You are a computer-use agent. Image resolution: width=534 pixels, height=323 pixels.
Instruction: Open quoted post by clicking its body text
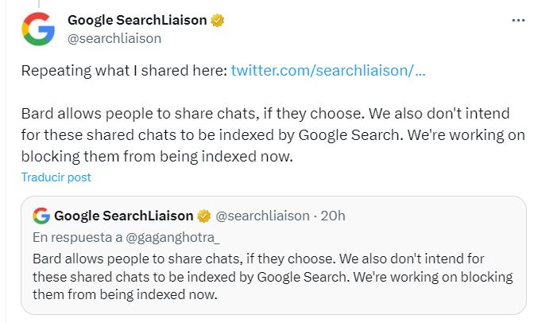point(273,277)
